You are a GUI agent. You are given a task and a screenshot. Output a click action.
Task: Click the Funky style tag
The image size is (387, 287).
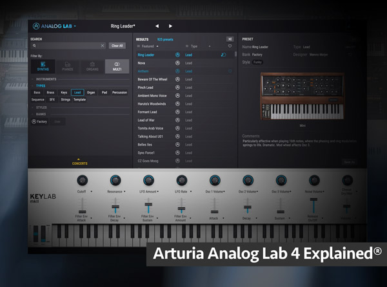[x=257, y=62]
